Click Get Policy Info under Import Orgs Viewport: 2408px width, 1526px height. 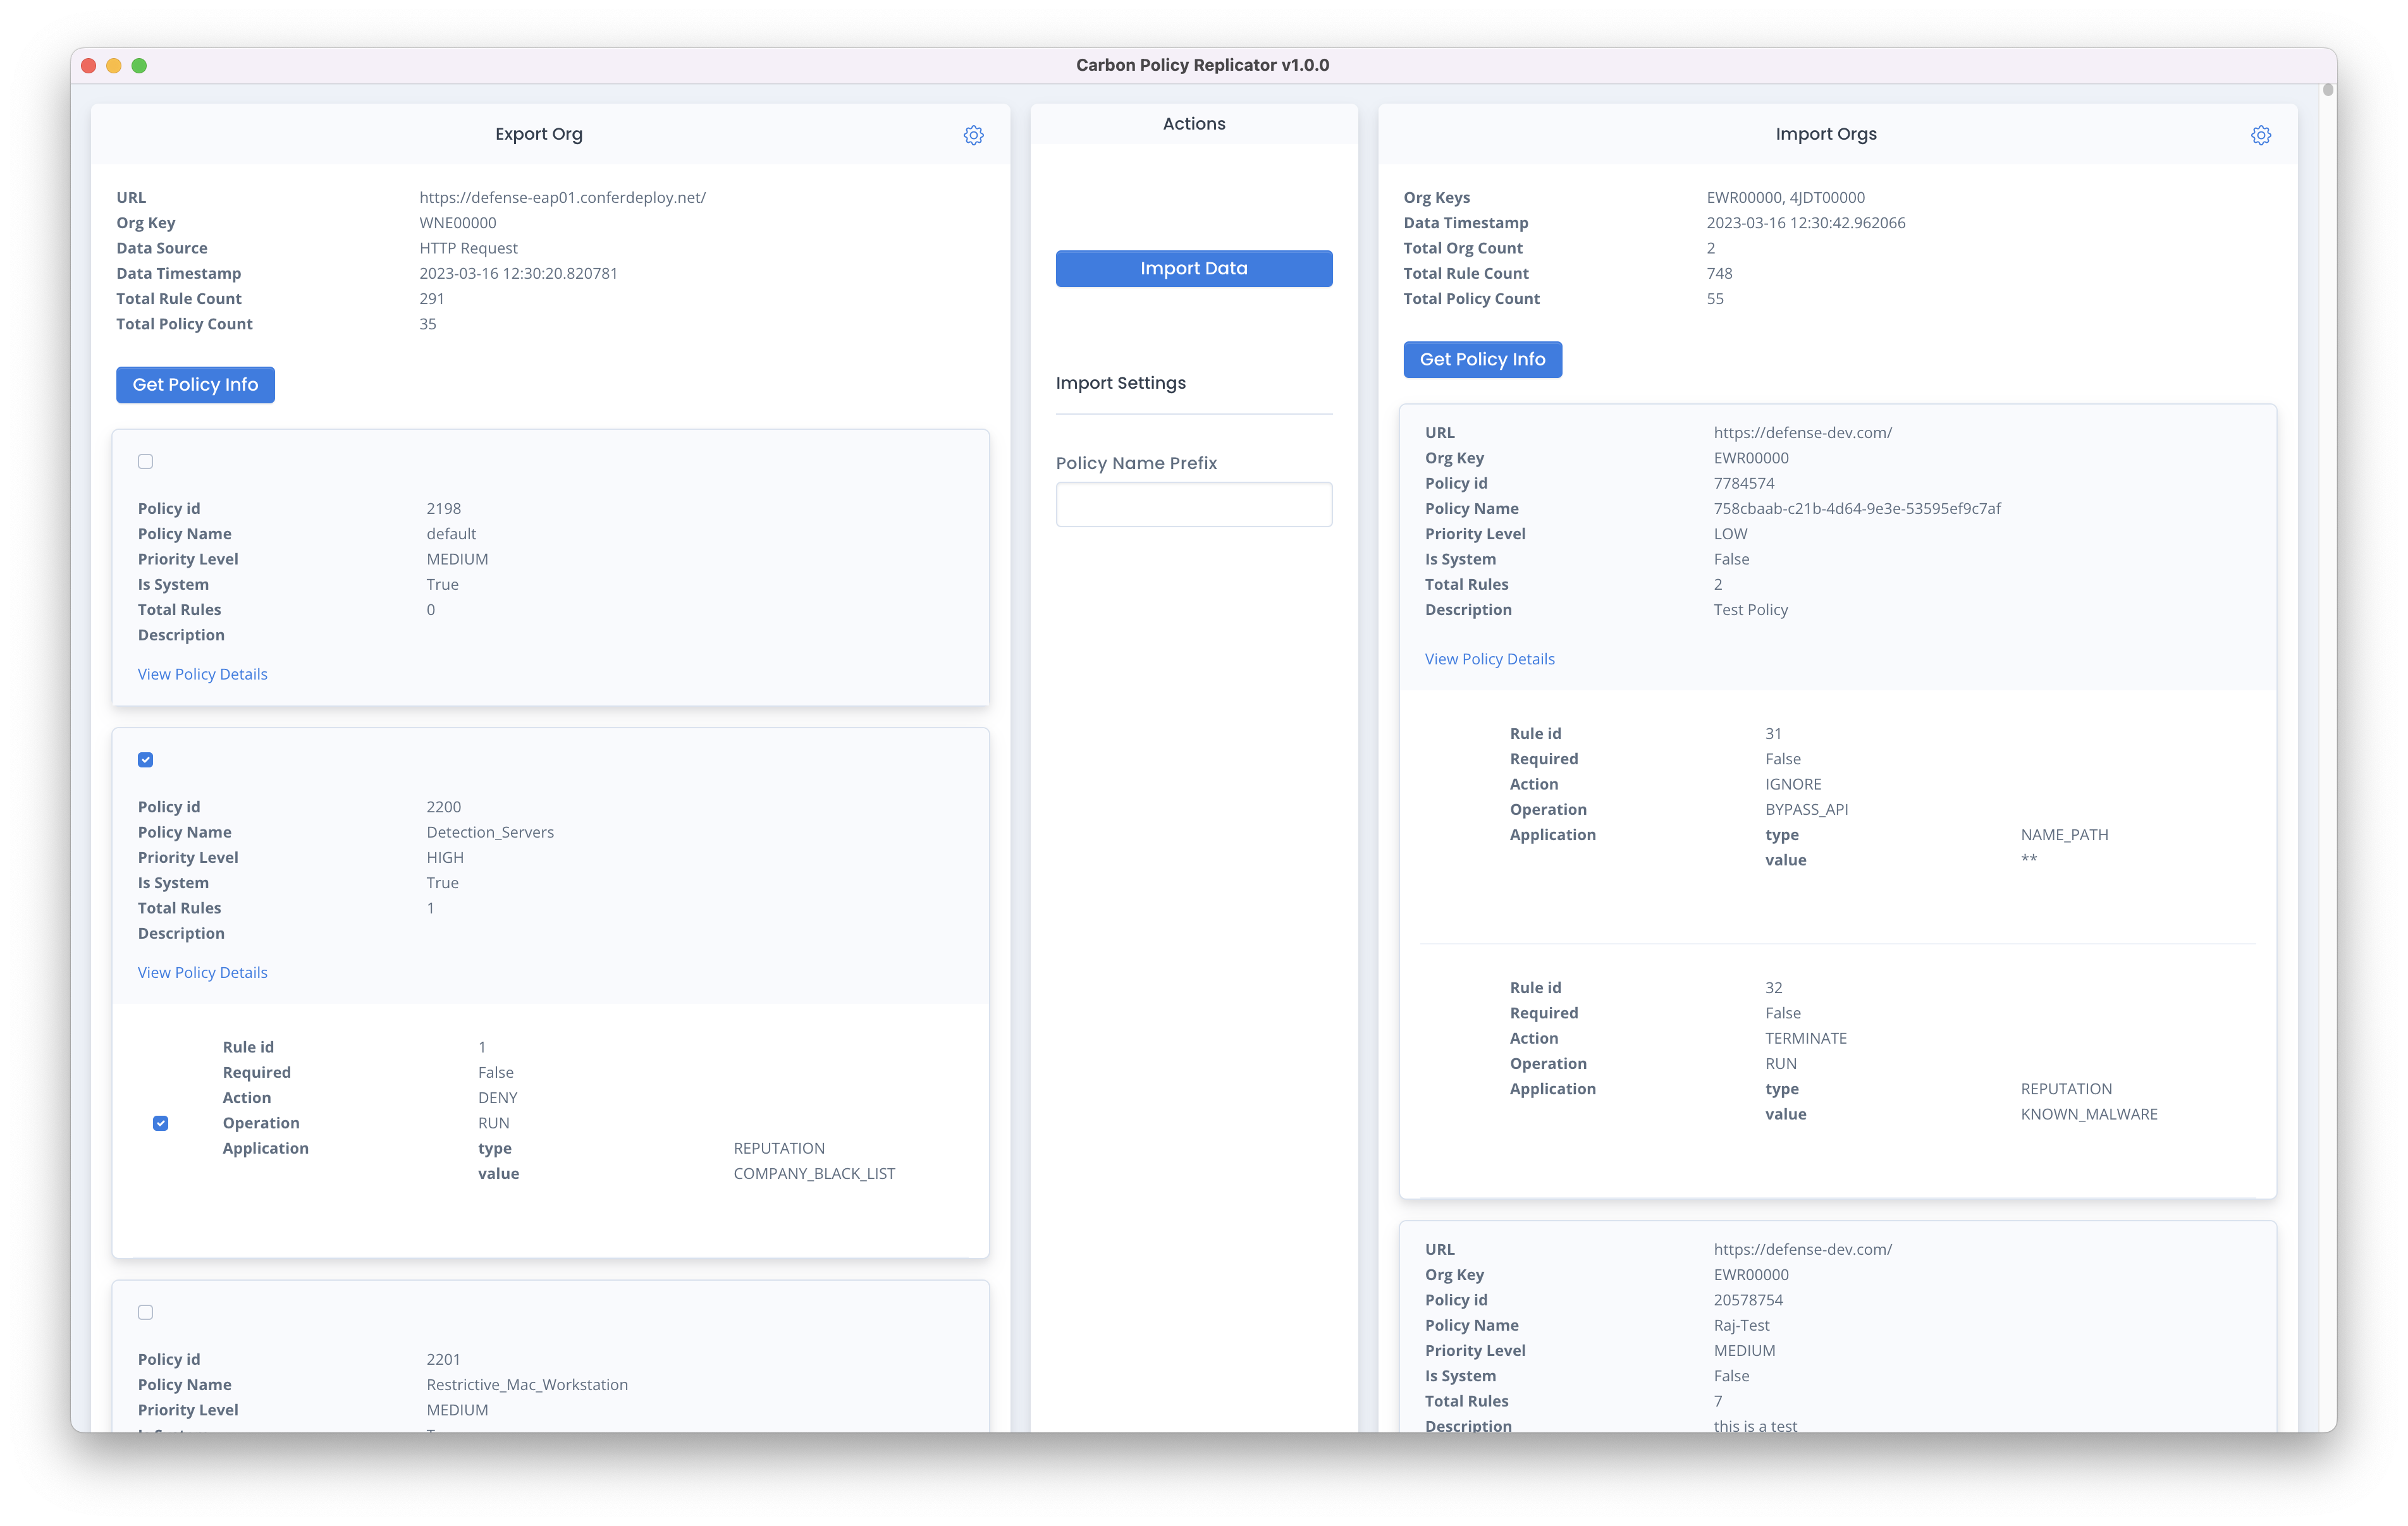1482,359
